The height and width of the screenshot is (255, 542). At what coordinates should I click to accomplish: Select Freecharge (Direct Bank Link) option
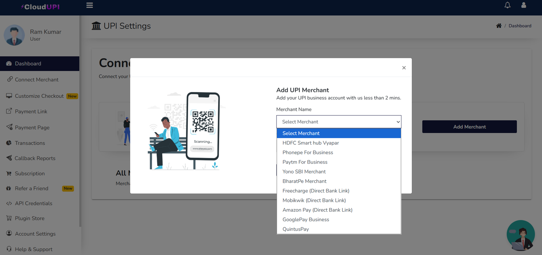(339, 191)
